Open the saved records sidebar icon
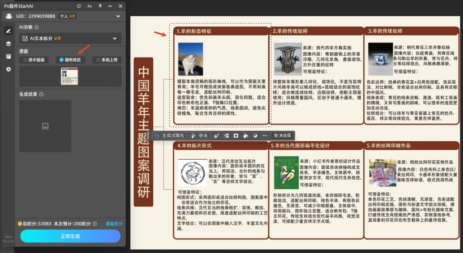 pos(9,57)
